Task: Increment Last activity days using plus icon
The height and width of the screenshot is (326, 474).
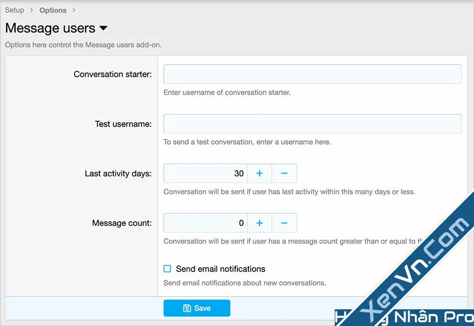Action: click(259, 173)
